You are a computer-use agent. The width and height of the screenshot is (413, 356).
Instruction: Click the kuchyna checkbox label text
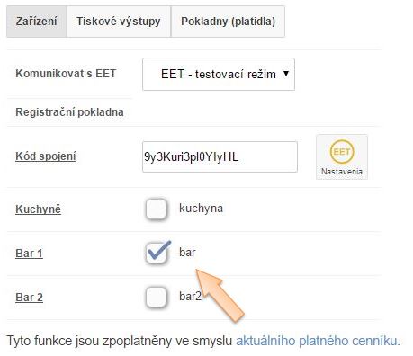coord(201,209)
